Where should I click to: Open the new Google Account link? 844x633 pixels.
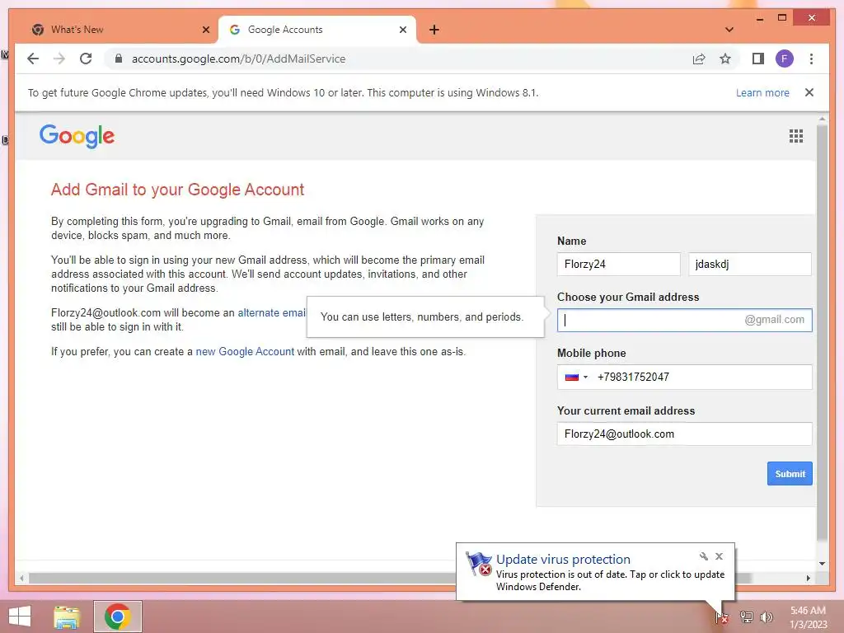(x=245, y=351)
